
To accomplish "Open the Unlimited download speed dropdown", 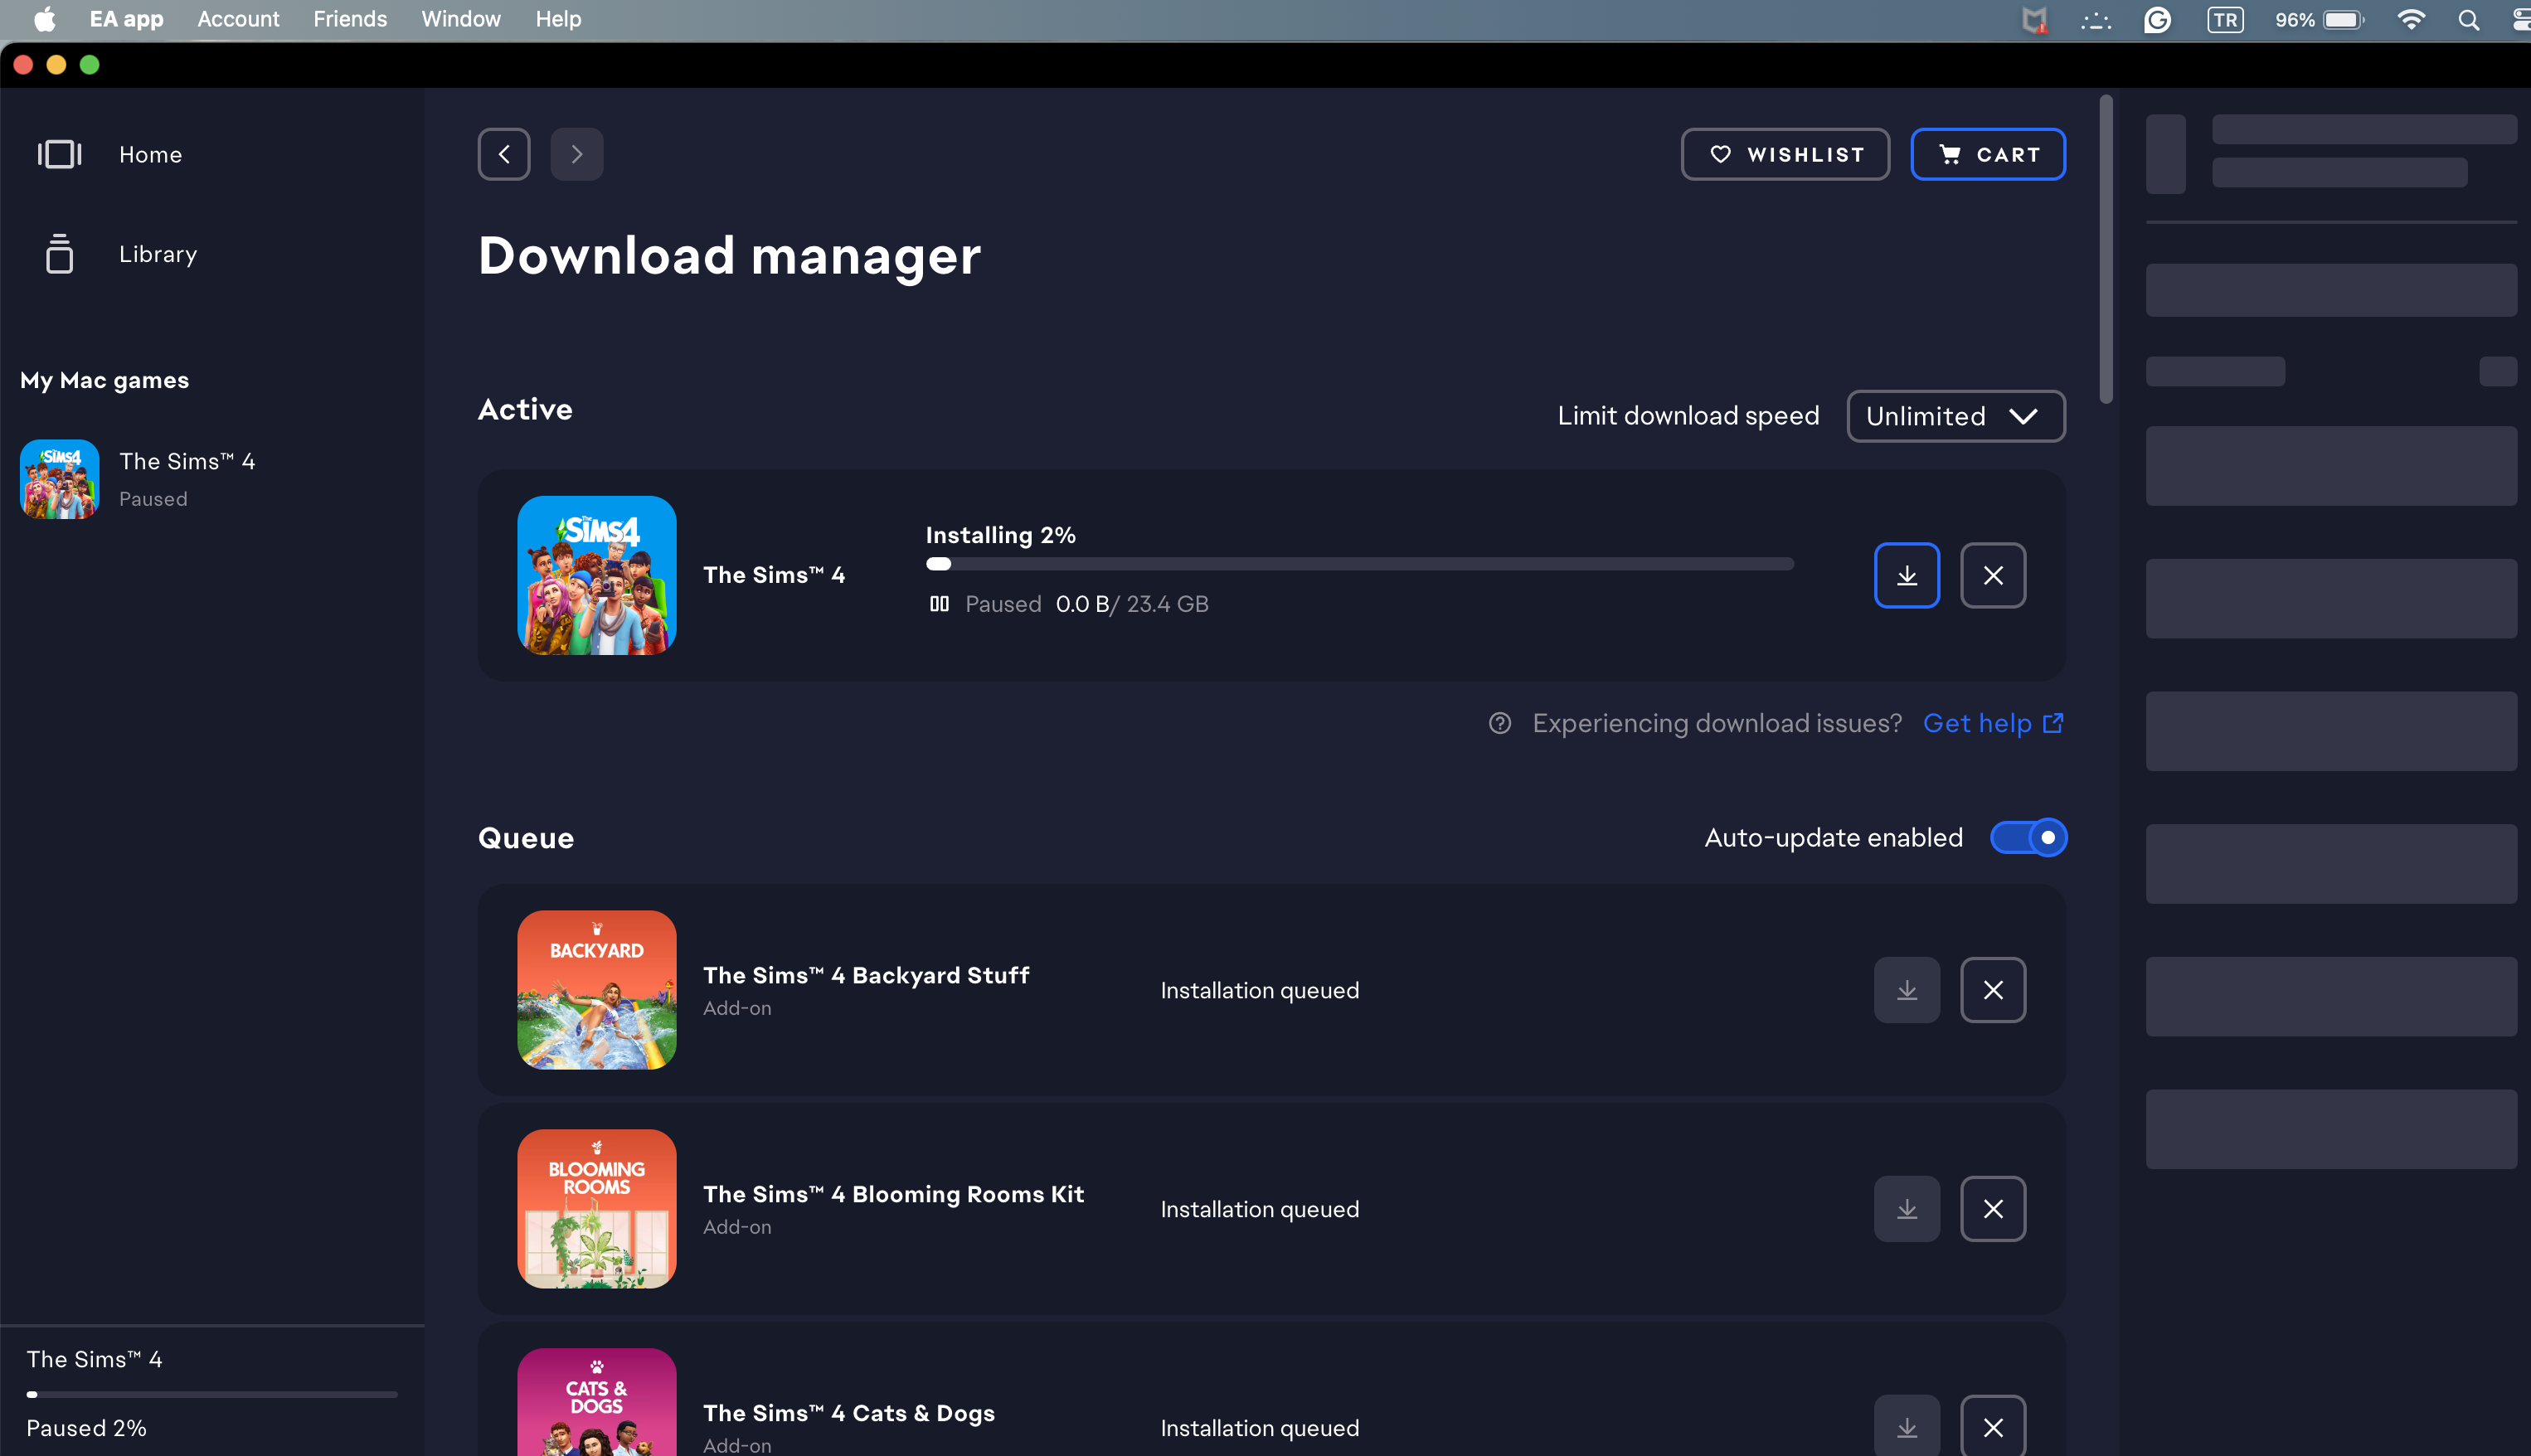I will [x=1955, y=416].
